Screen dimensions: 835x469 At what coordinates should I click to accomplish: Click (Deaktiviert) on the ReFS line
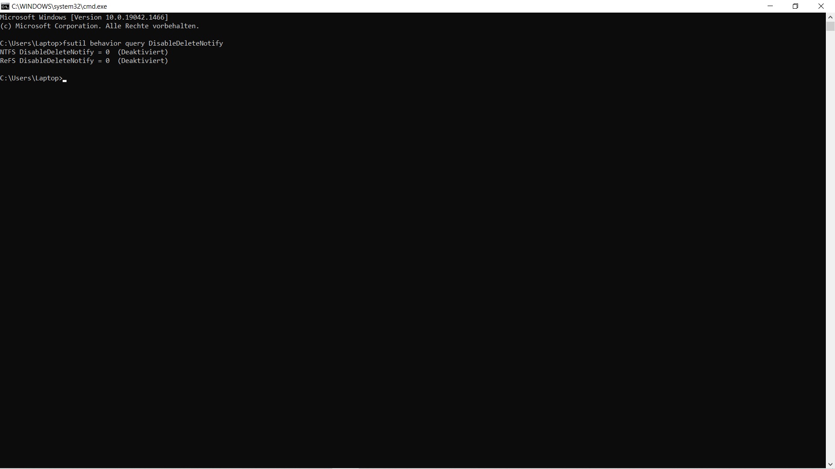(x=143, y=61)
